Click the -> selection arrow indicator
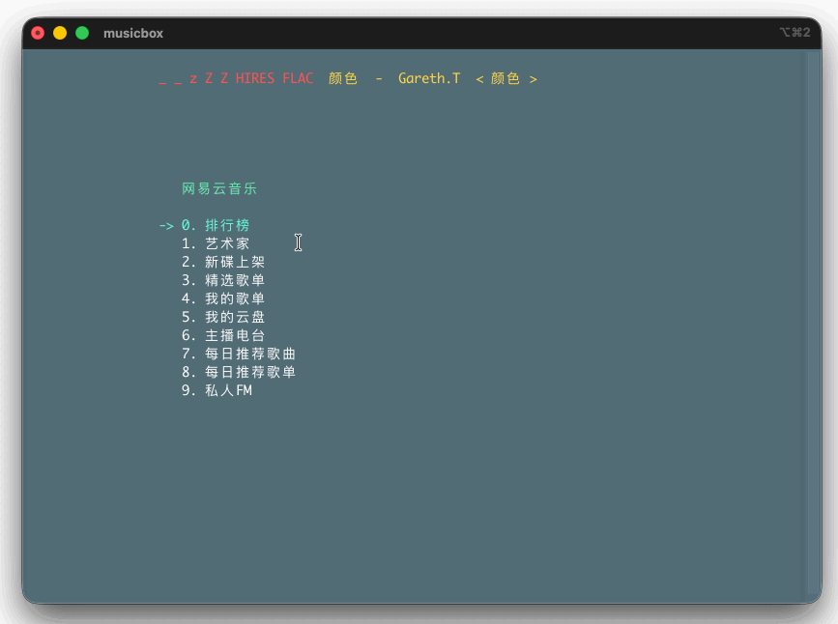Screen dimensions: 838x624 tap(166, 226)
